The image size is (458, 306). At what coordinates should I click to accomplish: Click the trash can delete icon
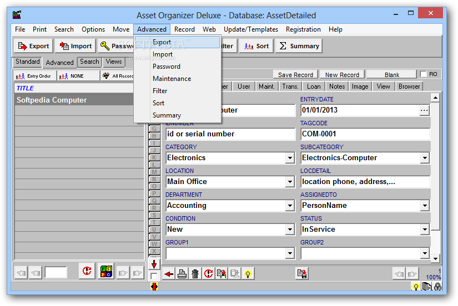click(x=195, y=274)
